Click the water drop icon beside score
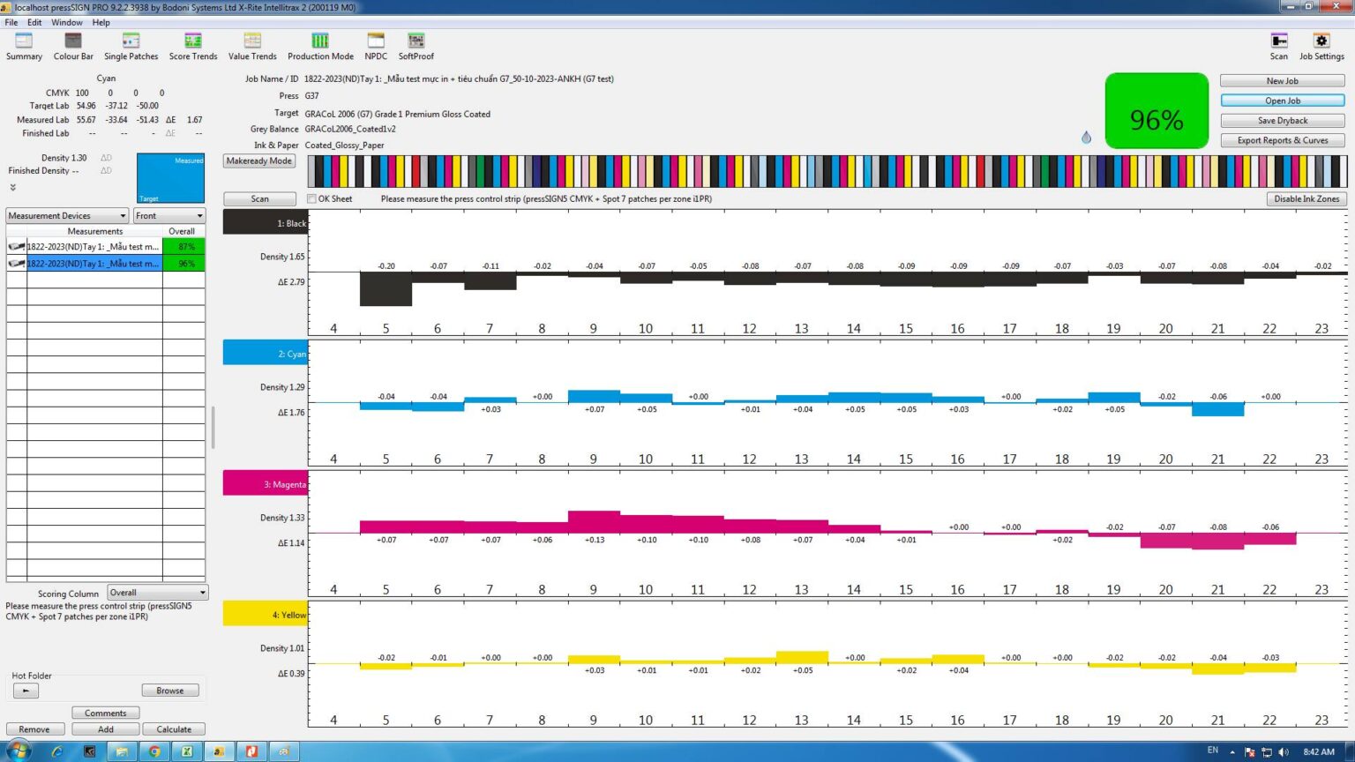1355x762 pixels. pos(1086,137)
